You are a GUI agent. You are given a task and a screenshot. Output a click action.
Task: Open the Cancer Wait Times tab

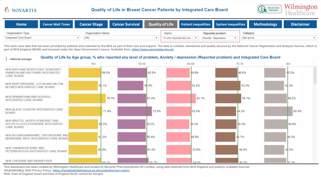56,24
